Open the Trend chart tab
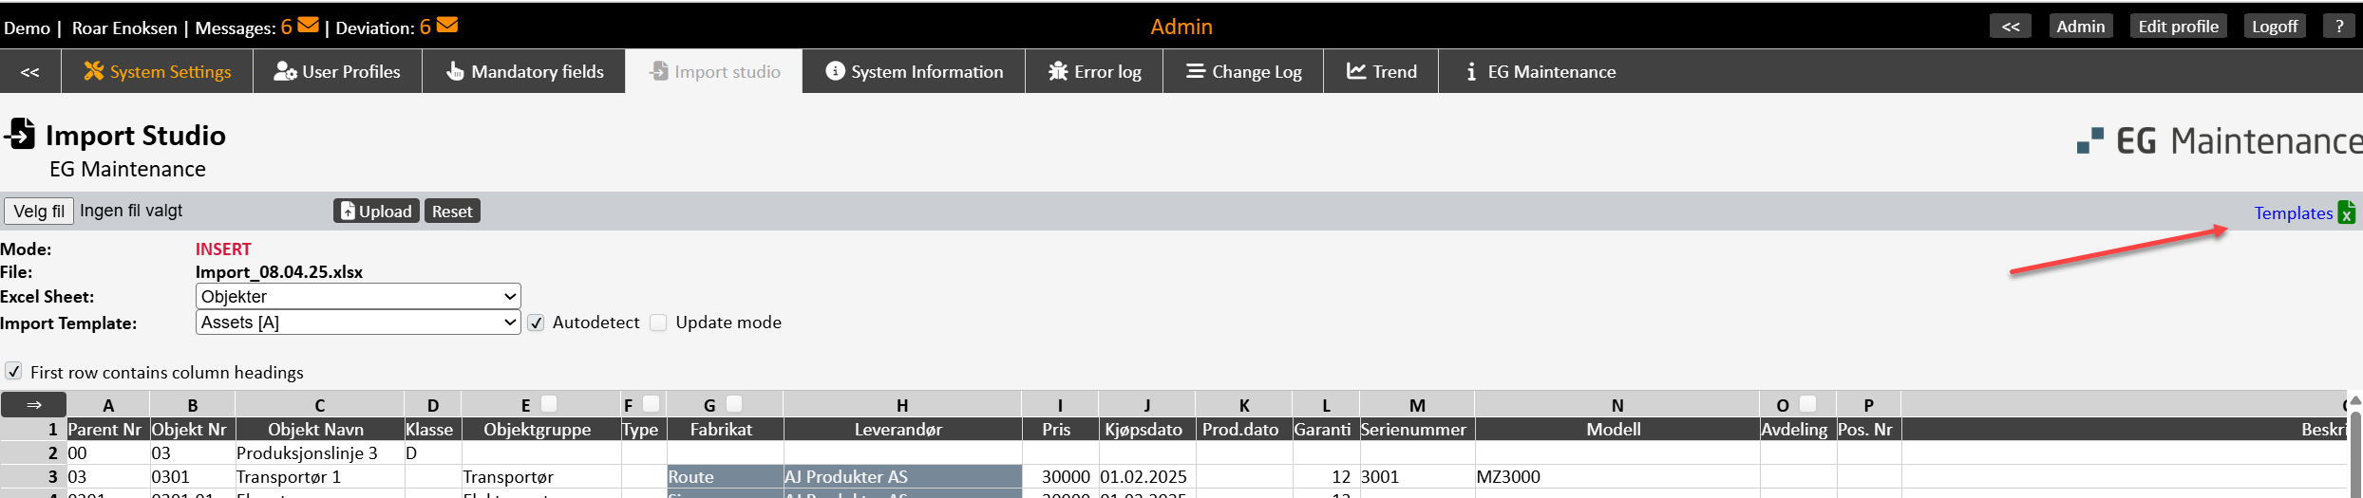Screen dimensions: 2363x498 pyautogui.click(x=1381, y=72)
